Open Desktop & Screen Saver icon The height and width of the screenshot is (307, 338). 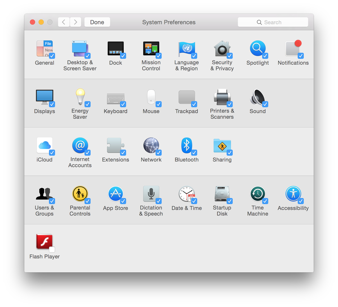point(80,48)
